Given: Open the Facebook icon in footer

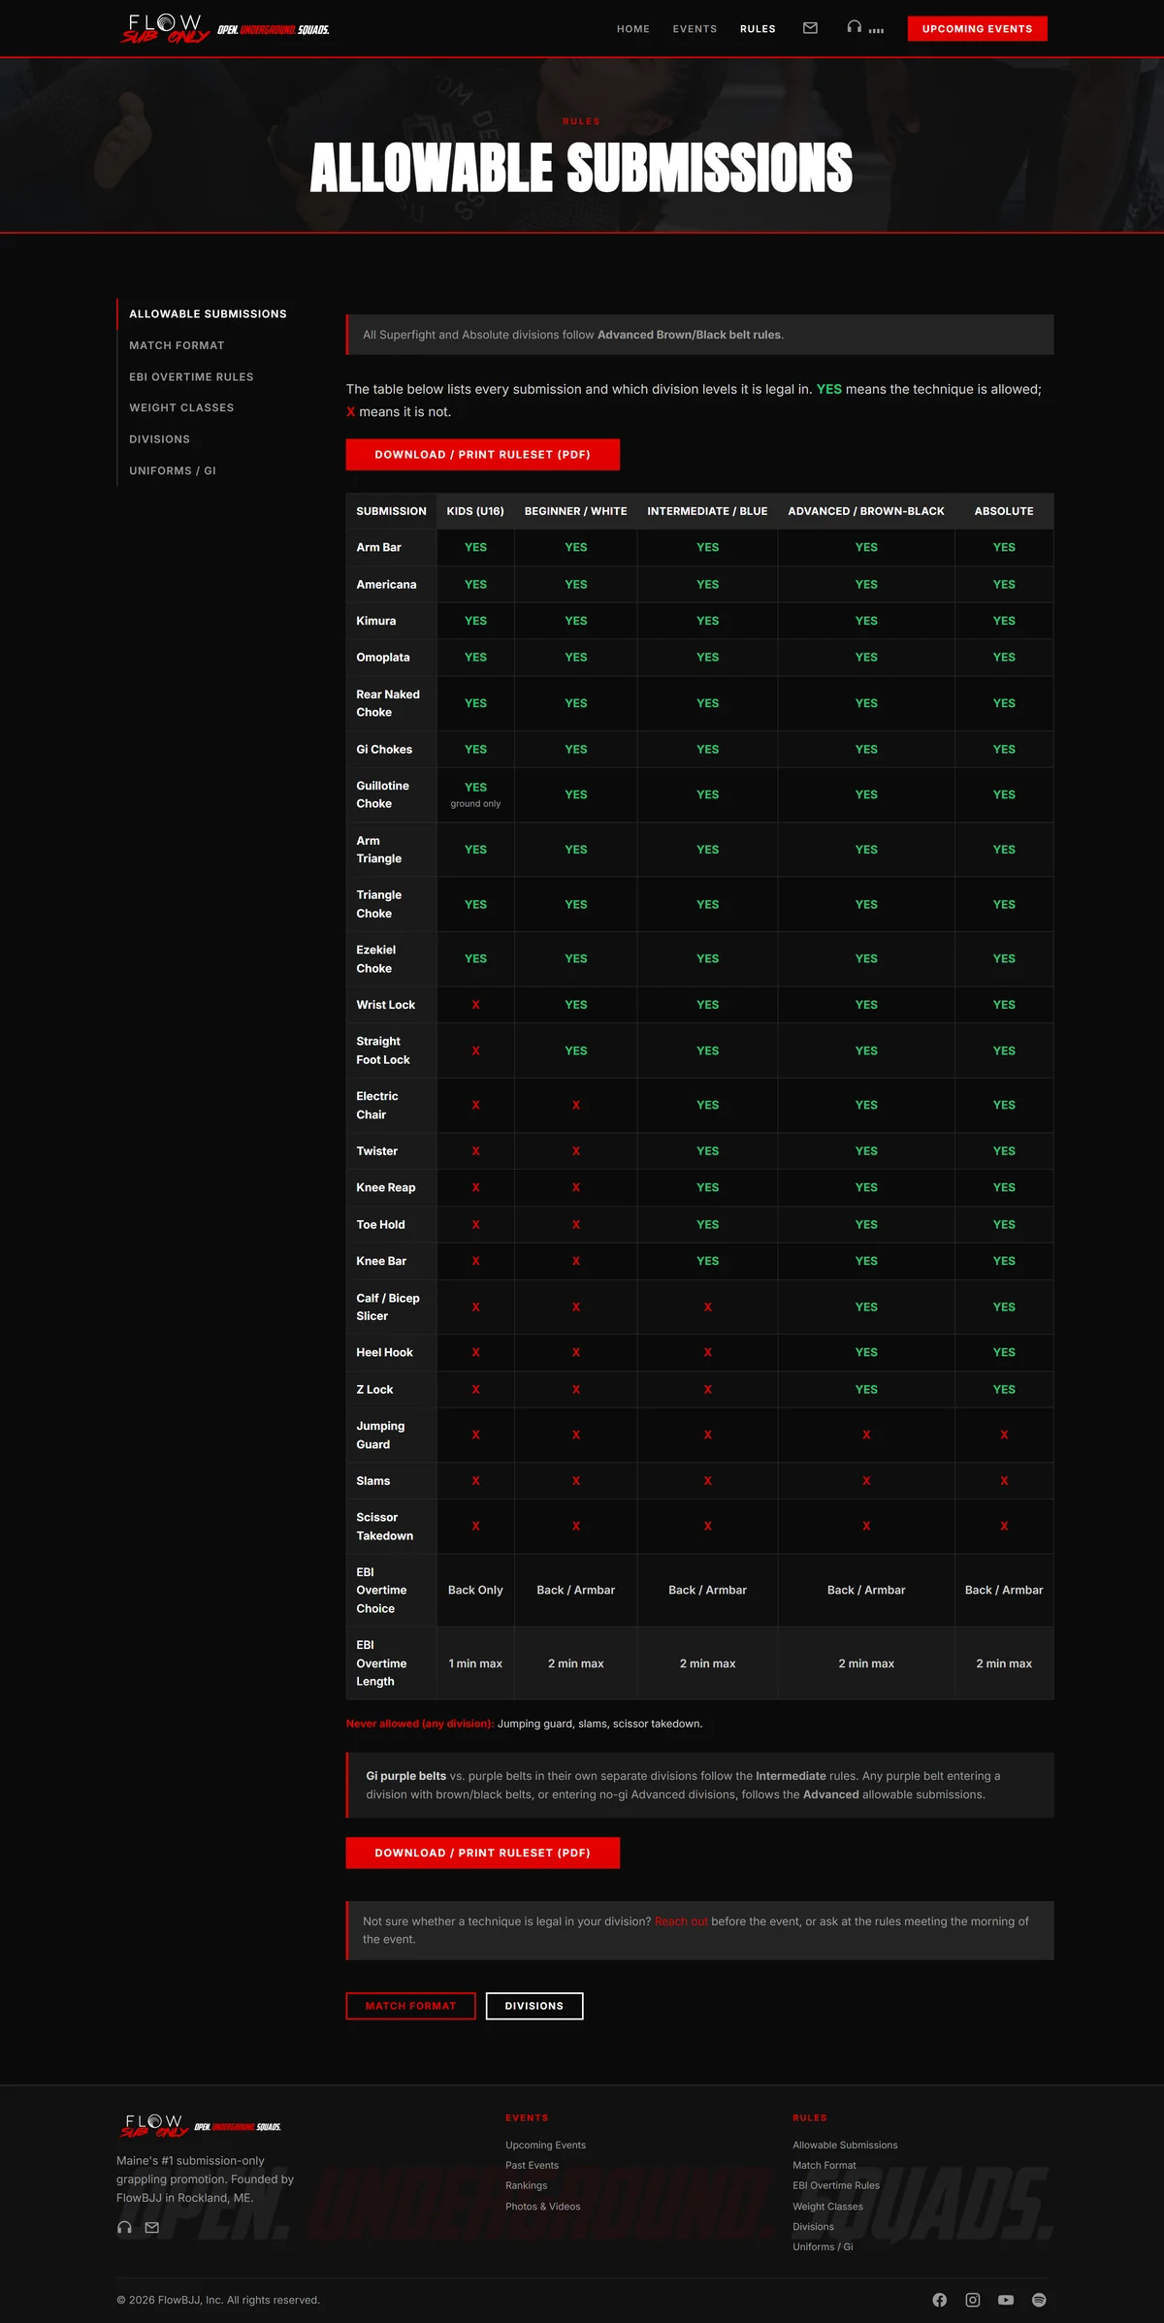Looking at the screenshot, I should pyautogui.click(x=939, y=2300).
